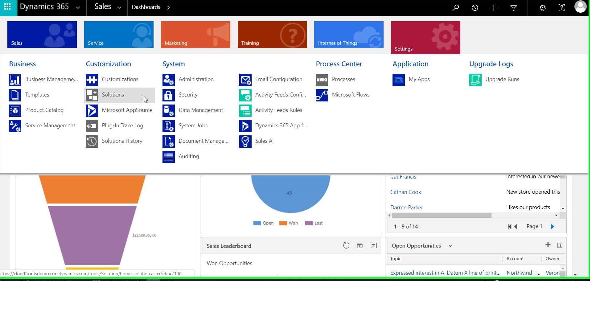Open the Cathan Cook record link

coord(405,192)
